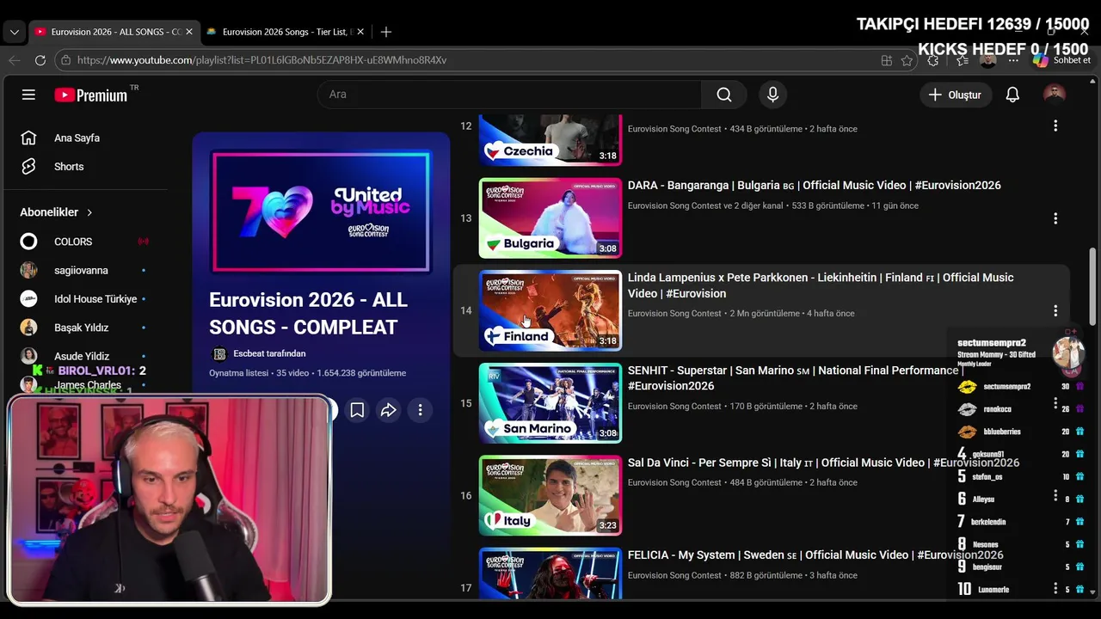Open the menu for the Czechia video
This screenshot has height=619, width=1101.
(1055, 126)
